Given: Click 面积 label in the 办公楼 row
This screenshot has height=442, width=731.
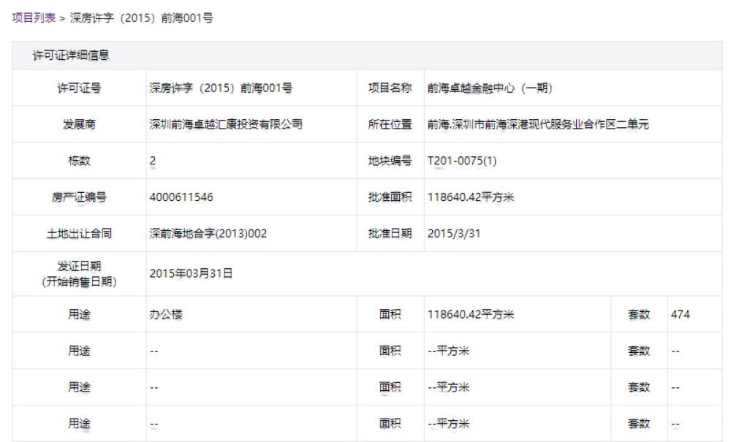Looking at the screenshot, I should pos(390,314).
